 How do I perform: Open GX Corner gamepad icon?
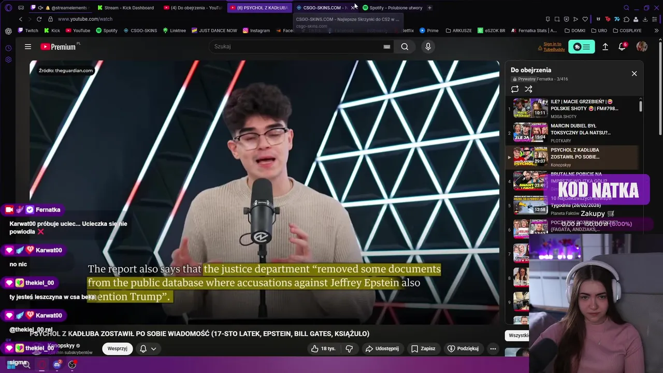(x=21, y=8)
